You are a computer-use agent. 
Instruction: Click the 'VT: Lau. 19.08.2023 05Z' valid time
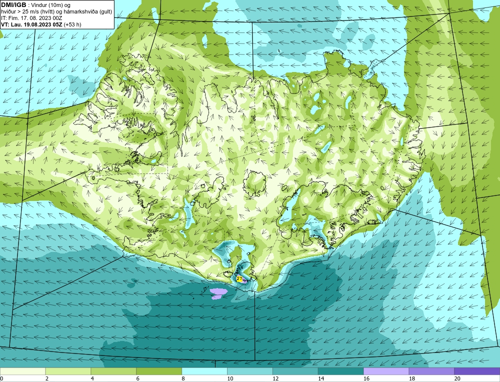(x=32, y=24)
